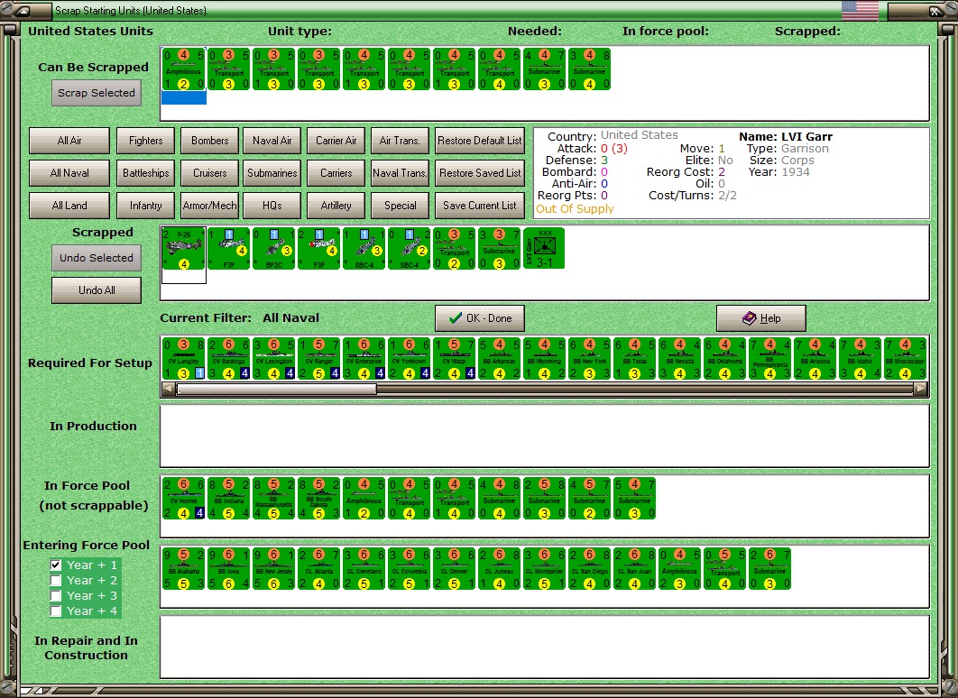
Task: Select the CV Lexington carrier counter
Action: pyautogui.click(x=273, y=358)
